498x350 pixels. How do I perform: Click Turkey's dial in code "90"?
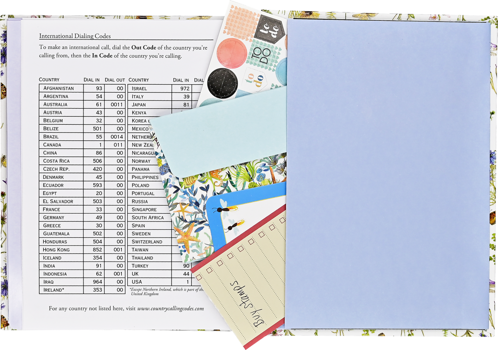[186, 266]
